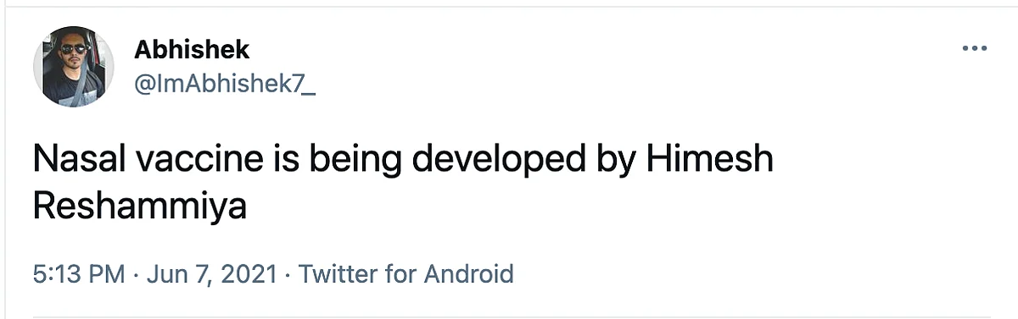
Task: Open the three-dot more options menu
Action: pos(975,49)
